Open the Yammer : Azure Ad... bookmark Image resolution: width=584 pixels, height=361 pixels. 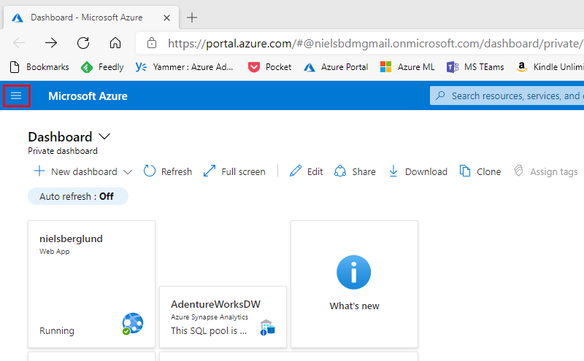pyautogui.click(x=185, y=67)
